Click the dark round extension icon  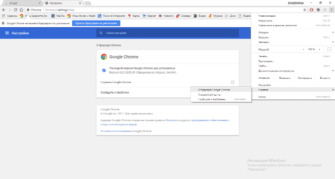coord(318,10)
